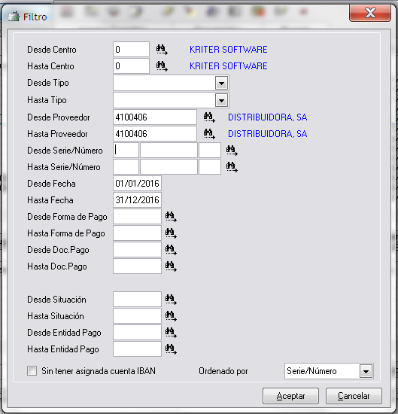398x414 pixels.
Task: Search suppliers beside Hasta Proveedor field
Action: (209, 134)
